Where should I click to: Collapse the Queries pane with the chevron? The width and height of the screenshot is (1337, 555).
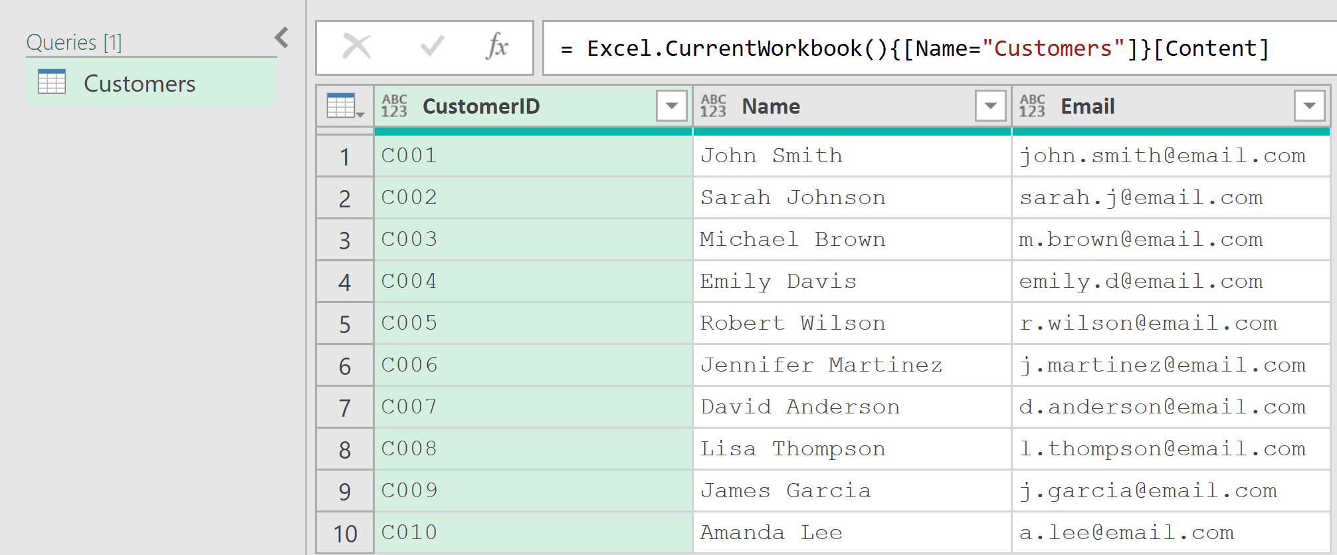(x=282, y=38)
